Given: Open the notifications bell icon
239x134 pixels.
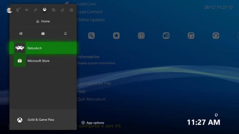Looking at the screenshot, I should tap(65, 33).
